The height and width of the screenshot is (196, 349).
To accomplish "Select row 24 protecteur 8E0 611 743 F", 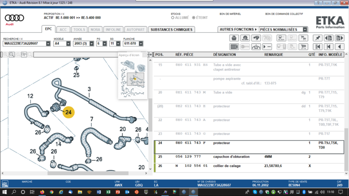I will point(249,147).
